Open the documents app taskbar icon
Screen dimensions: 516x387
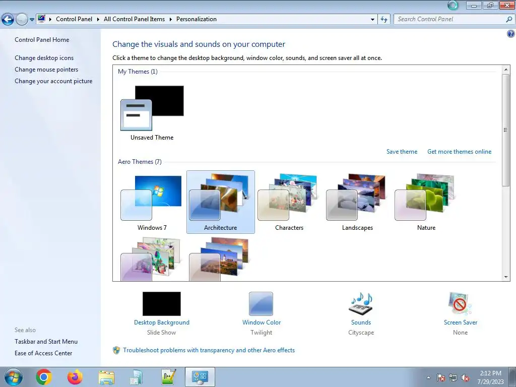pyautogui.click(x=136, y=377)
